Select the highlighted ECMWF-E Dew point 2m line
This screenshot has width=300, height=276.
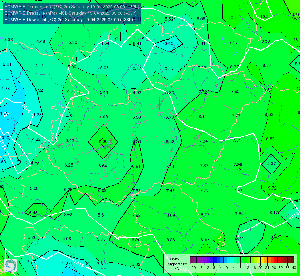click(x=69, y=20)
